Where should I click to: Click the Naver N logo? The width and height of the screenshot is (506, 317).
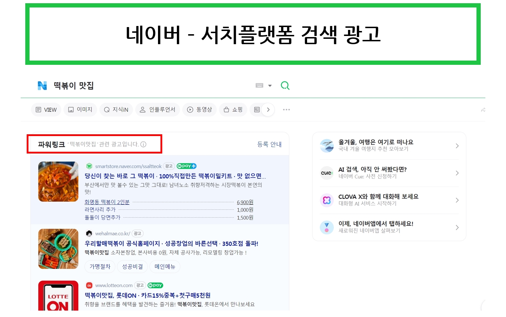pos(42,85)
